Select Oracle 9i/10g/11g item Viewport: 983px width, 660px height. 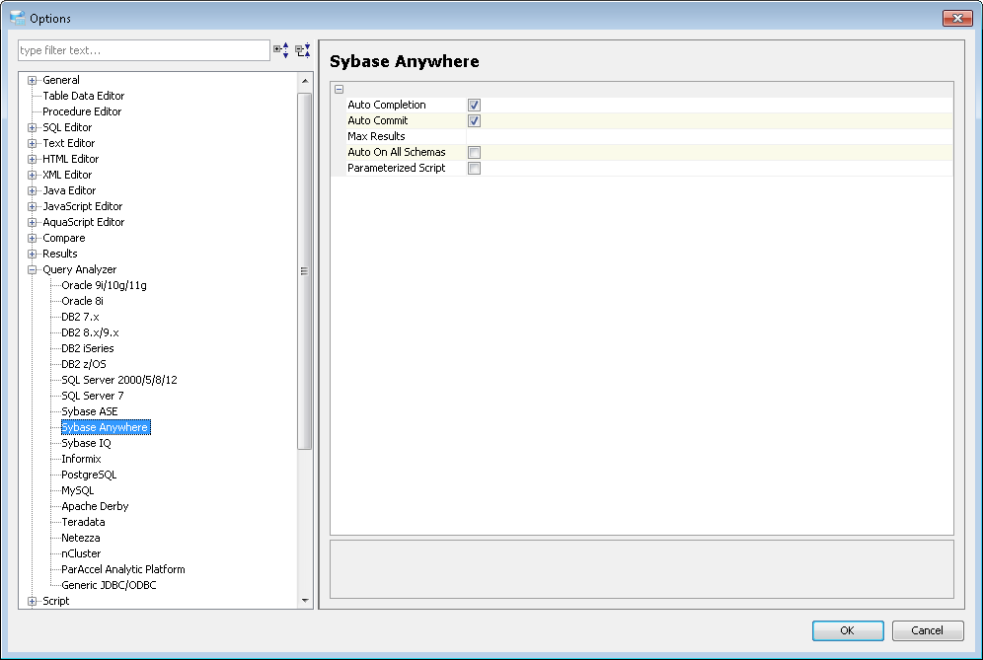point(104,285)
